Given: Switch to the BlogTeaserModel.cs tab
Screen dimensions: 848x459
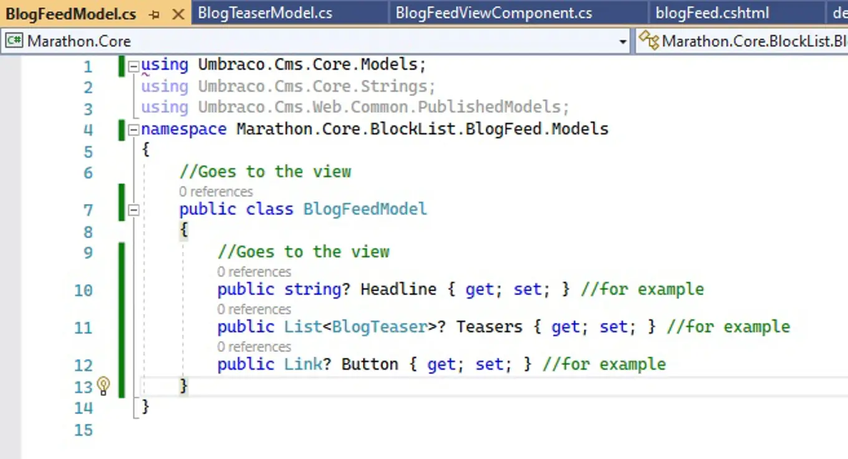Looking at the screenshot, I should tap(265, 13).
